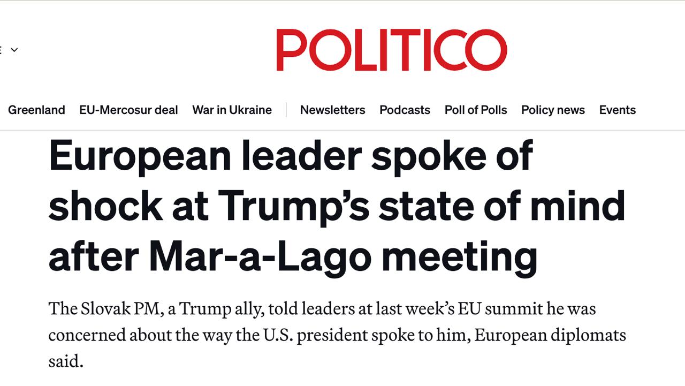Select Newsletters in the navigation bar

tap(332, 110)
